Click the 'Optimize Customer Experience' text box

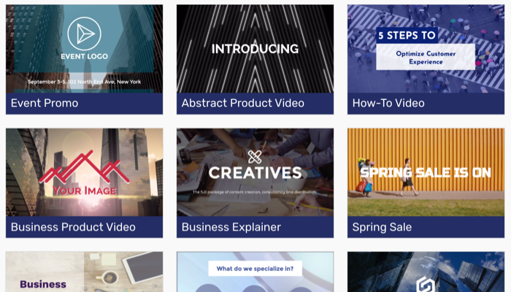tap(426, 58)
